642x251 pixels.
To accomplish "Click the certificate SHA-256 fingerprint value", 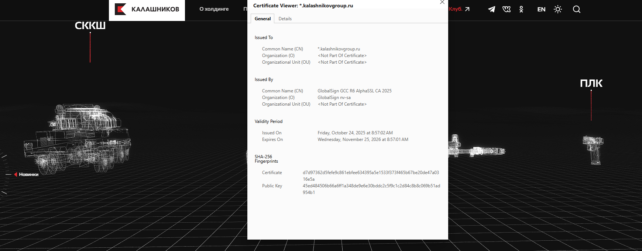I will pos(371,176).
